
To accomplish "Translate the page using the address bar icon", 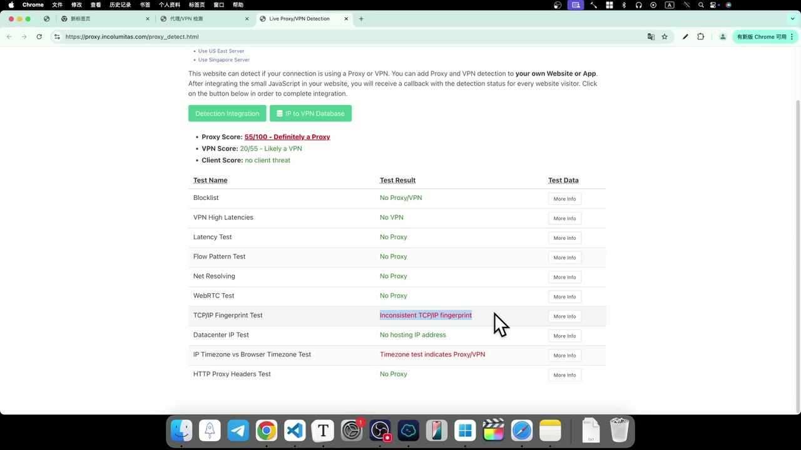I will pyautogui.click(x=651, y=37).
